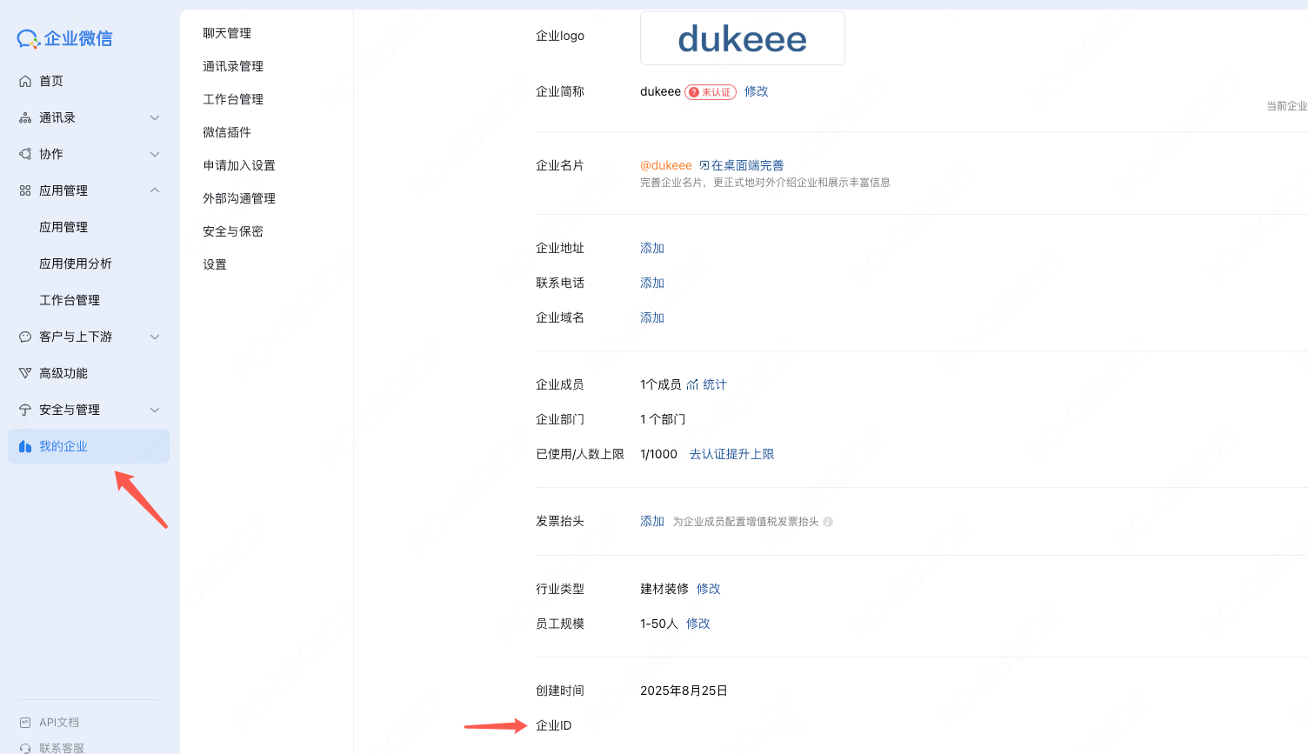
Task: Click the info icon after 发票抬头 hint
Action: click(x=828, y=522)
